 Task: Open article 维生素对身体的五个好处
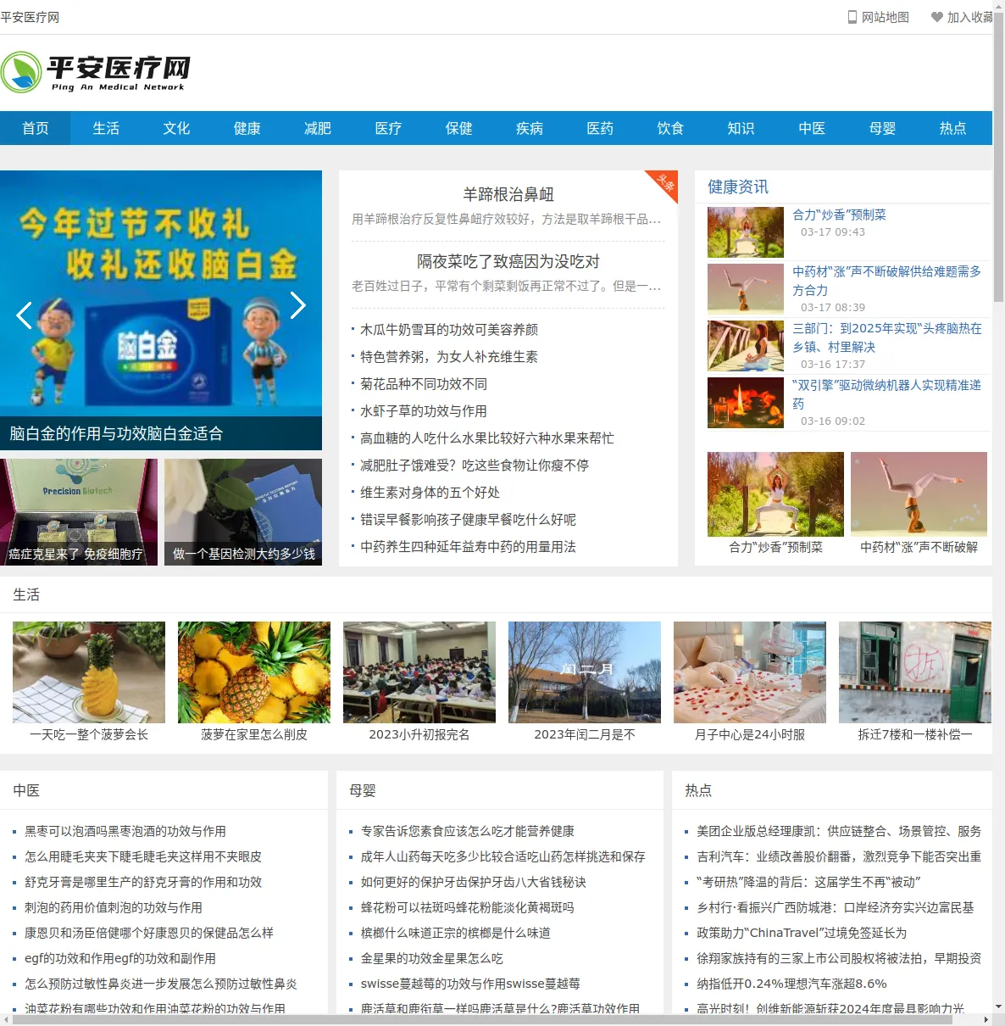pos(430,493)
